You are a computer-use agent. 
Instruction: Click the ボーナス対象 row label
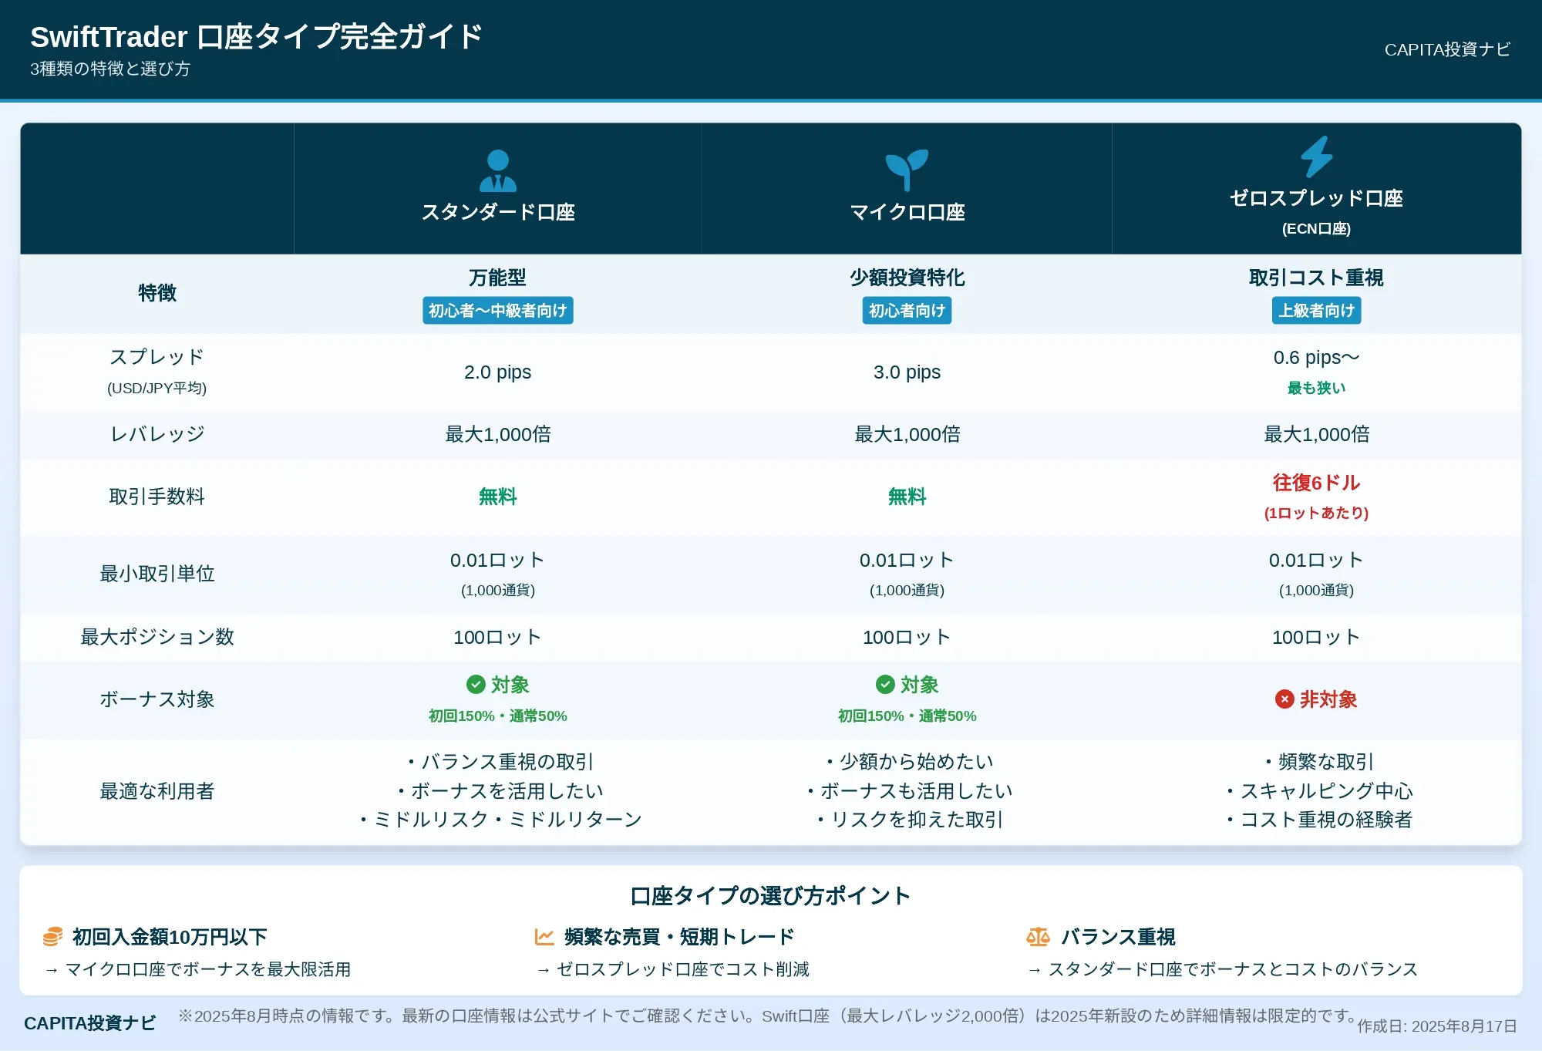coord(157,699)
